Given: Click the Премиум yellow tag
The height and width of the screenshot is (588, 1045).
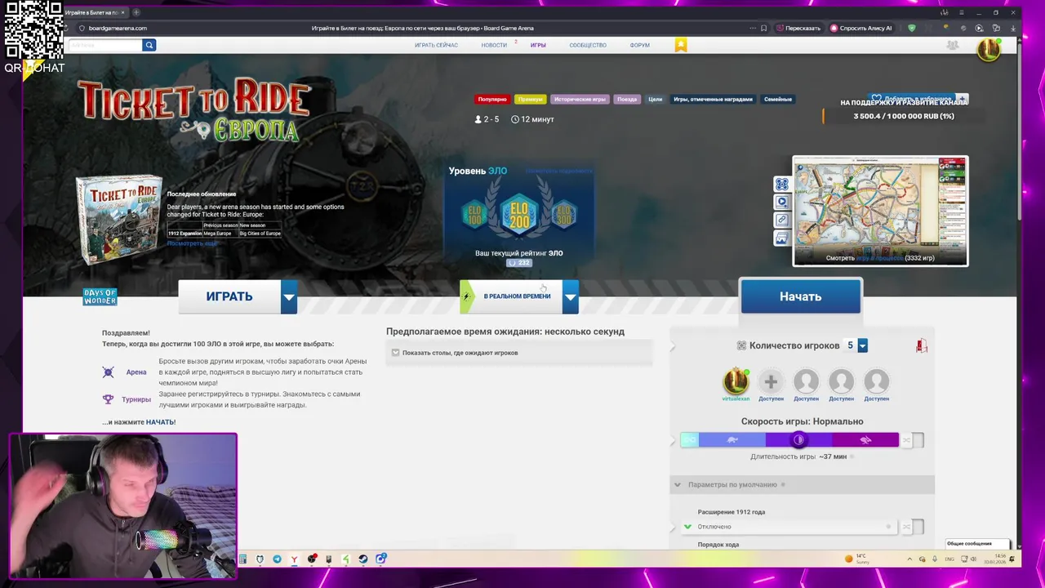Looking at the screenshot, I should [x=530, y=99].
